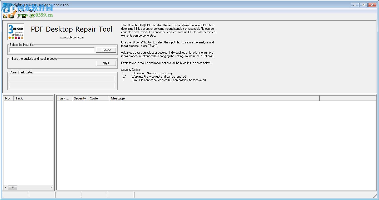379x200 pixels.
Task: Click the task list horizontal scrollbar thumb
Action: [x=12, y=187]
